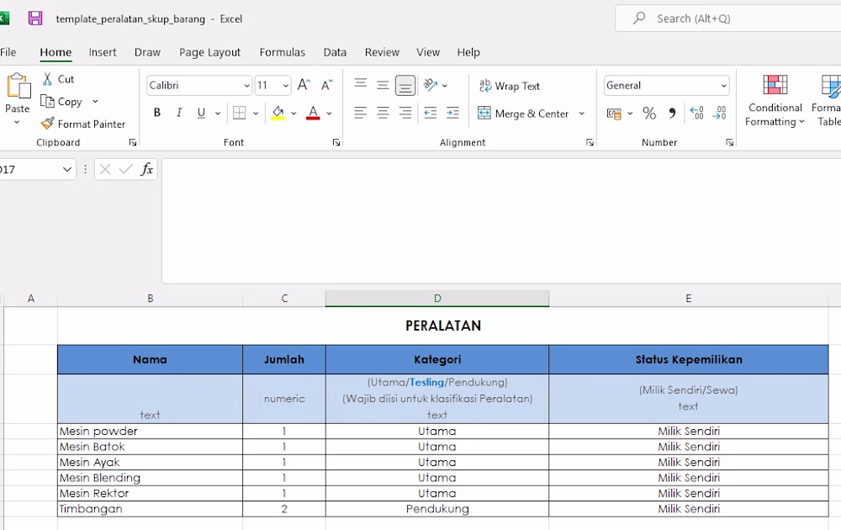Switch to Draw tab
The width and height of the screenshot is (841, 530).
pos(147,52)
